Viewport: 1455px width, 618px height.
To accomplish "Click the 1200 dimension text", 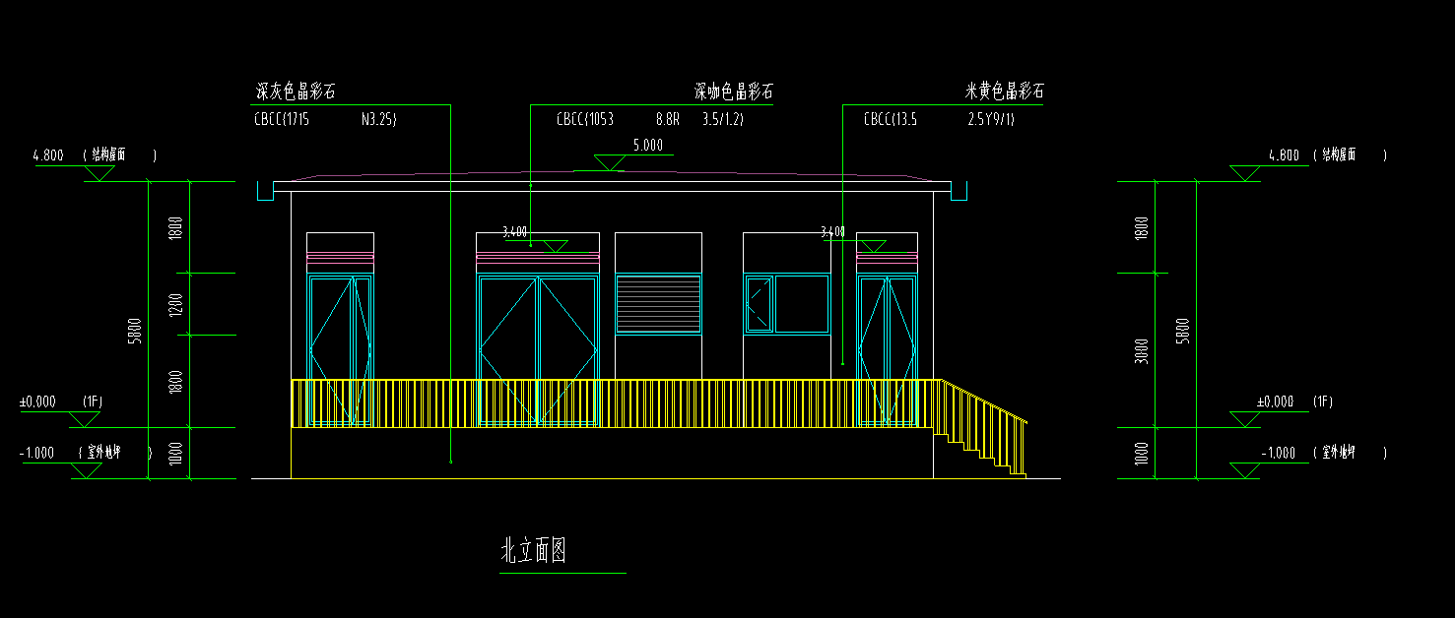I will tap(175, 304).
